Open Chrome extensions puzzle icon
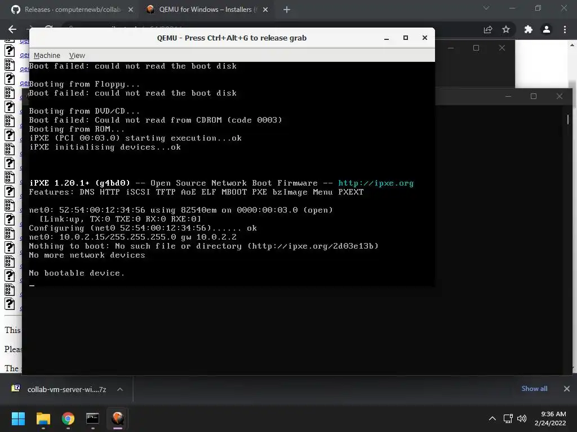Screen dimensions: 577x432 529,29
